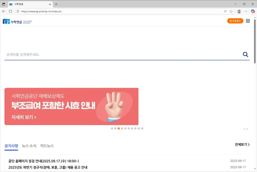The width and height of the screenshot is (257, 172).
Task: Open a new browser tab with plus icon
Action: point(55,4)
